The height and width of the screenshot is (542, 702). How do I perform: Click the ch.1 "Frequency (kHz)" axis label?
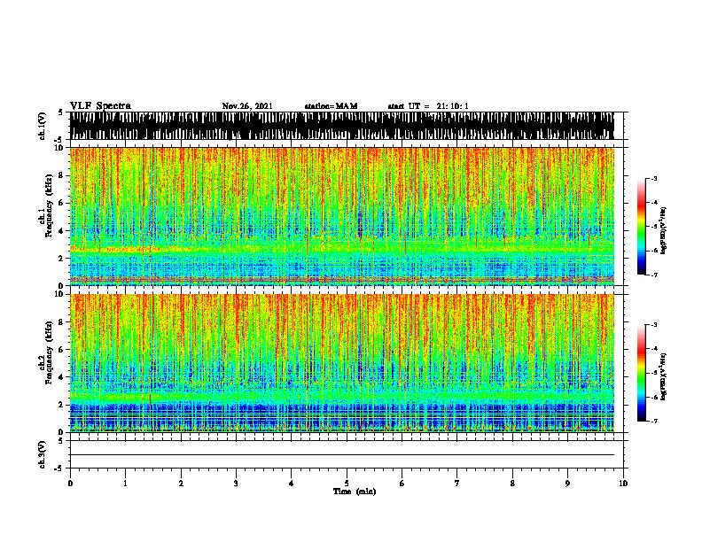coord(49,205)
